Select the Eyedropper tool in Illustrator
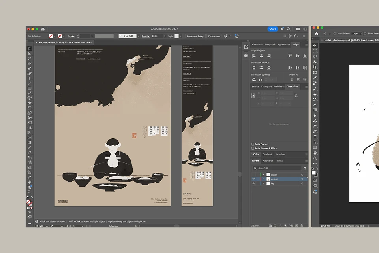 (x=30, y=153)
